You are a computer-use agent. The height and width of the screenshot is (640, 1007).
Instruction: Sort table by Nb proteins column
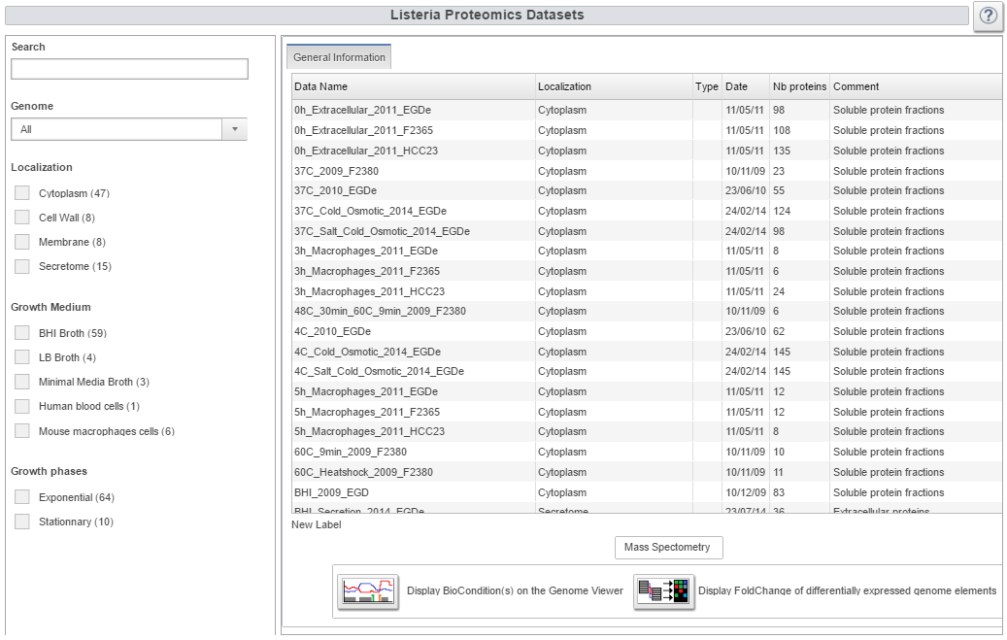[x=798, y=87]
